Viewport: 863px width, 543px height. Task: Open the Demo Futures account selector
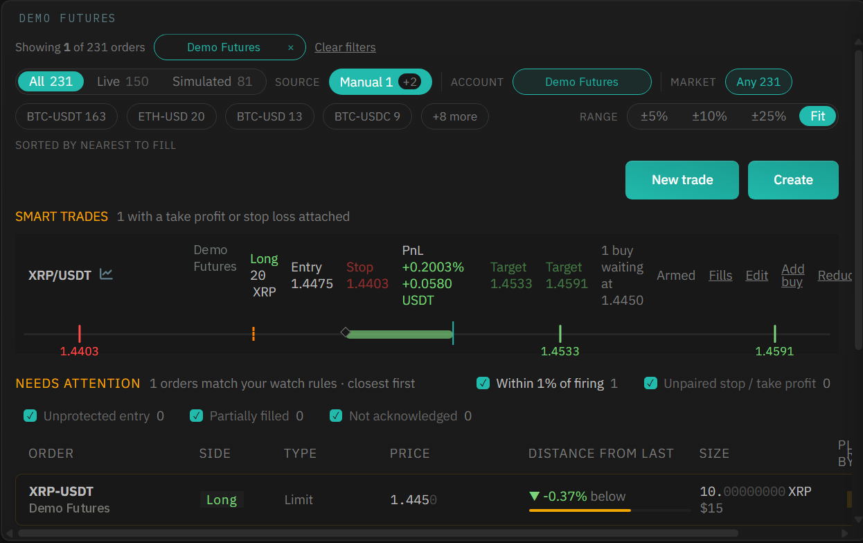tap(582, 82)
